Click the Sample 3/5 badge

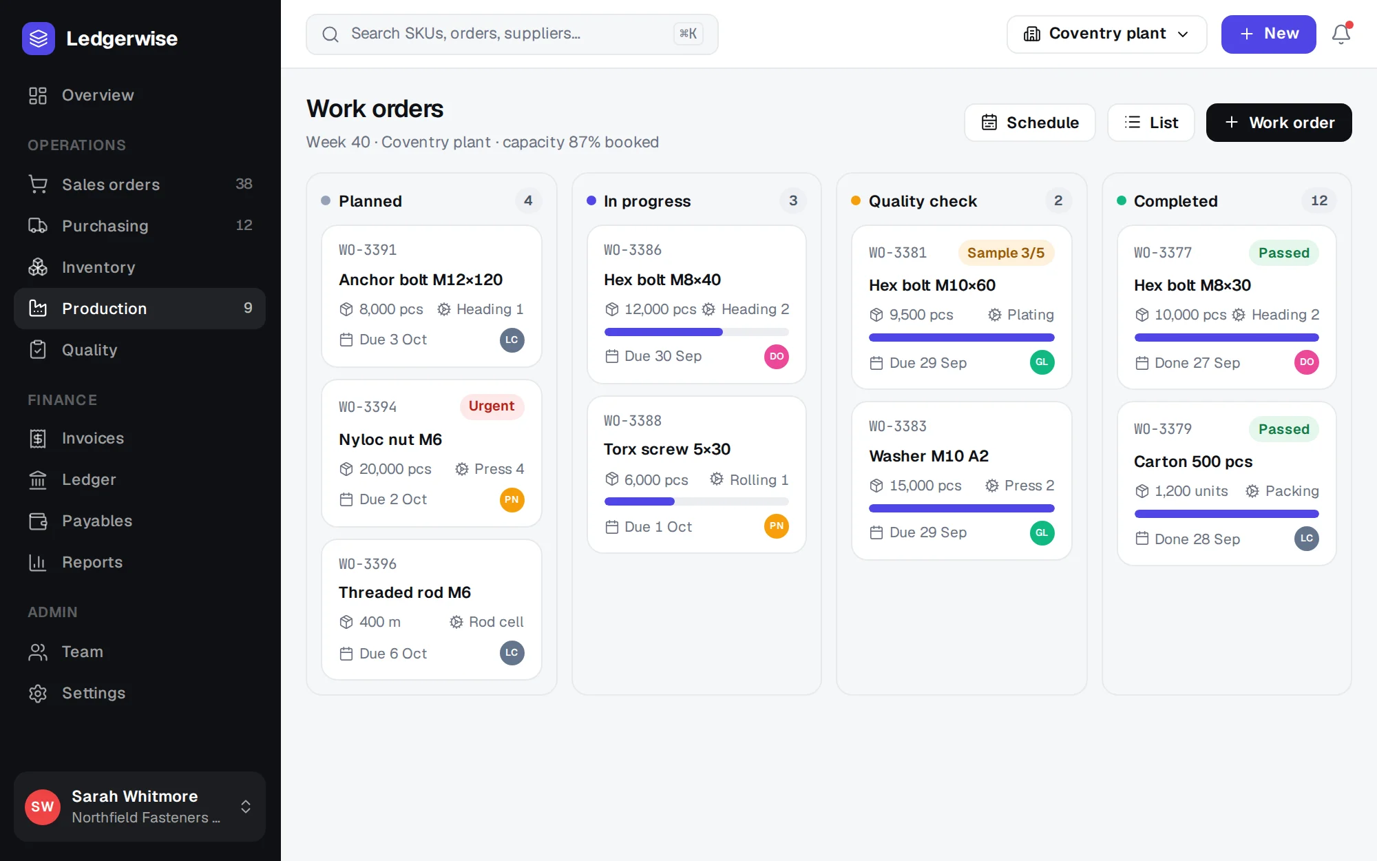pos(1006,253)
